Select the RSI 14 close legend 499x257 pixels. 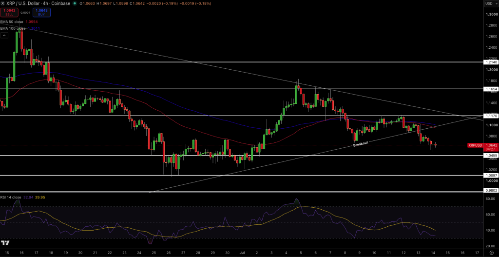point(11,198)
